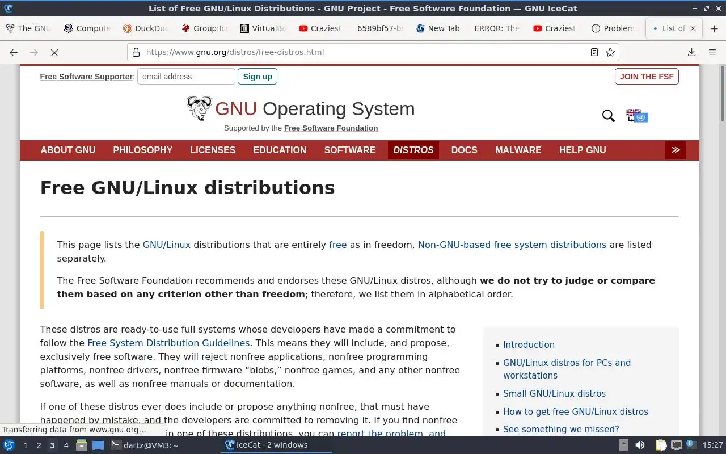Close the 'List of' active tab
This screenshot has height=454, width=726.
coord(693,28)
